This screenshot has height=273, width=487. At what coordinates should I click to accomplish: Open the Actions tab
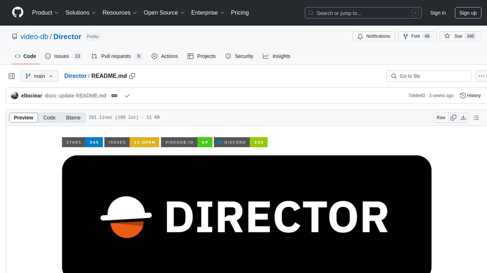[x=165, y=56]
